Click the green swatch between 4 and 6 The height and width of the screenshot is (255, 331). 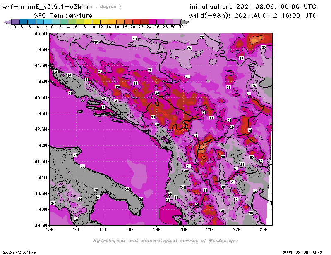pos(72,22)
